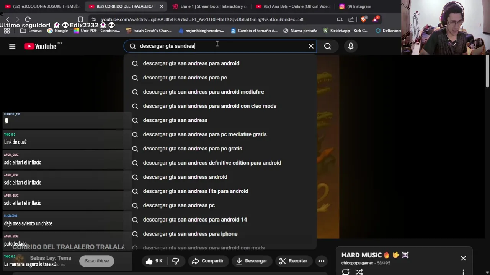Open the YouTube hamburger guide menu

tap(12, 46)
